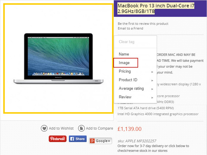The height and width of the screenshot is (155, 207).
Task: Expand the Average rating submenu arrow
Action: point(152,89)
